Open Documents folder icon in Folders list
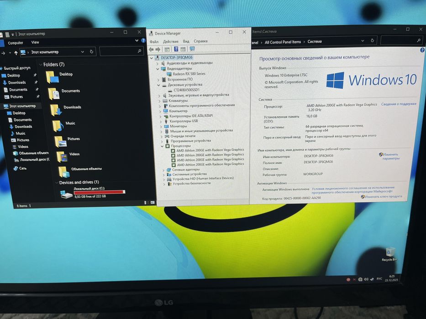 pyautogui.click(x=54, y=94)
